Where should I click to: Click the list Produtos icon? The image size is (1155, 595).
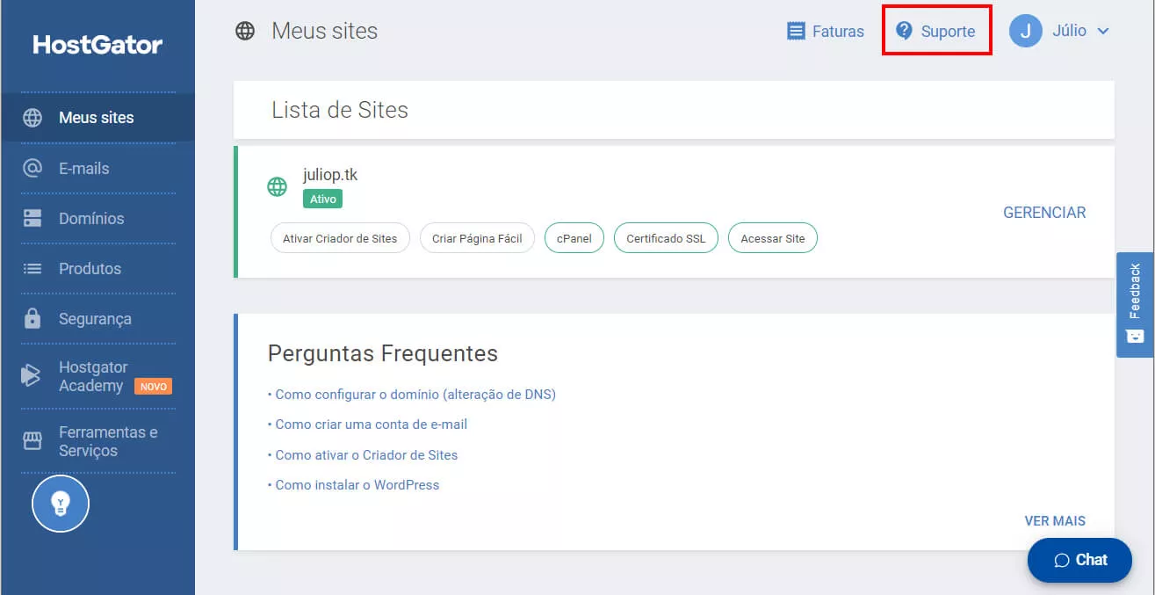pos(32,268)
